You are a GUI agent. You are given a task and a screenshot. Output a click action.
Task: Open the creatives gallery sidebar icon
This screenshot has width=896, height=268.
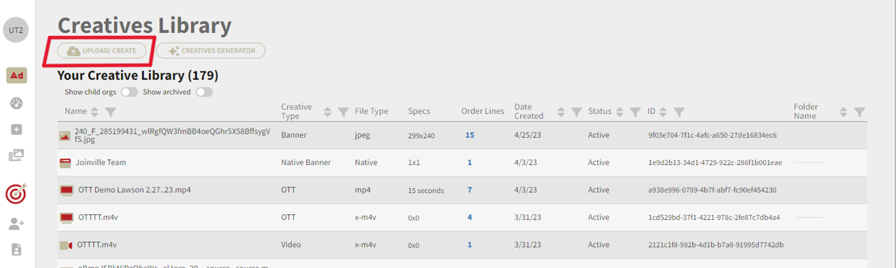point(17,155)
